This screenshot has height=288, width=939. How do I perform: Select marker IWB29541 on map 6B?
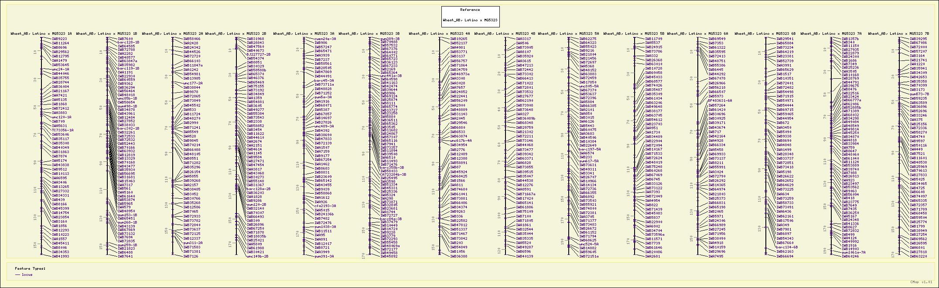tap(785, 39)
